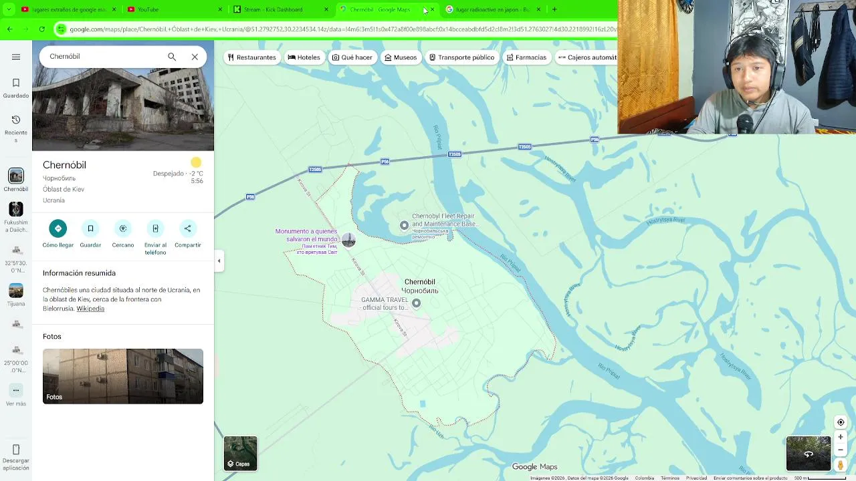The width and height of the screenshot is (856, 481).
Task: Click the my location button on the map
Action: 841,422
